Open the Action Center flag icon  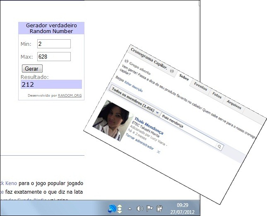click(149, 209)
